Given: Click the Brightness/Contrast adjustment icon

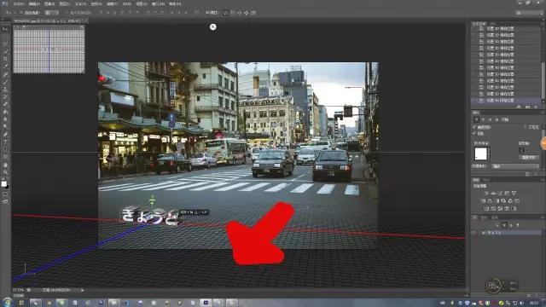Looking at the screenshot, I should (486, 194).
